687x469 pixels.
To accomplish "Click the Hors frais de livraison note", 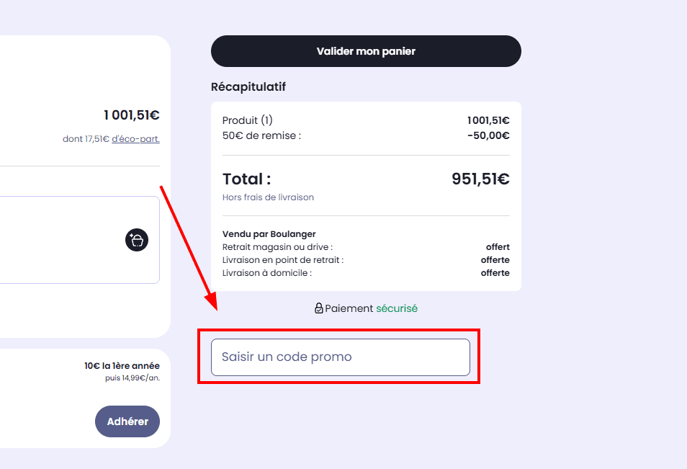I will (x=268, y=197).
